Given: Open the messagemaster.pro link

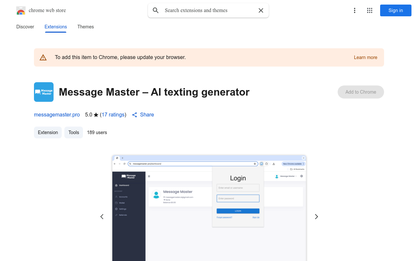Looking at the screenshot, I should point(57,115).
